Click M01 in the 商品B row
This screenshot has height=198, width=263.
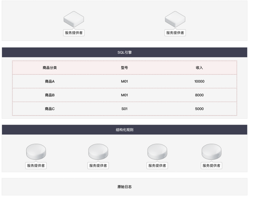tap(124, 95)
